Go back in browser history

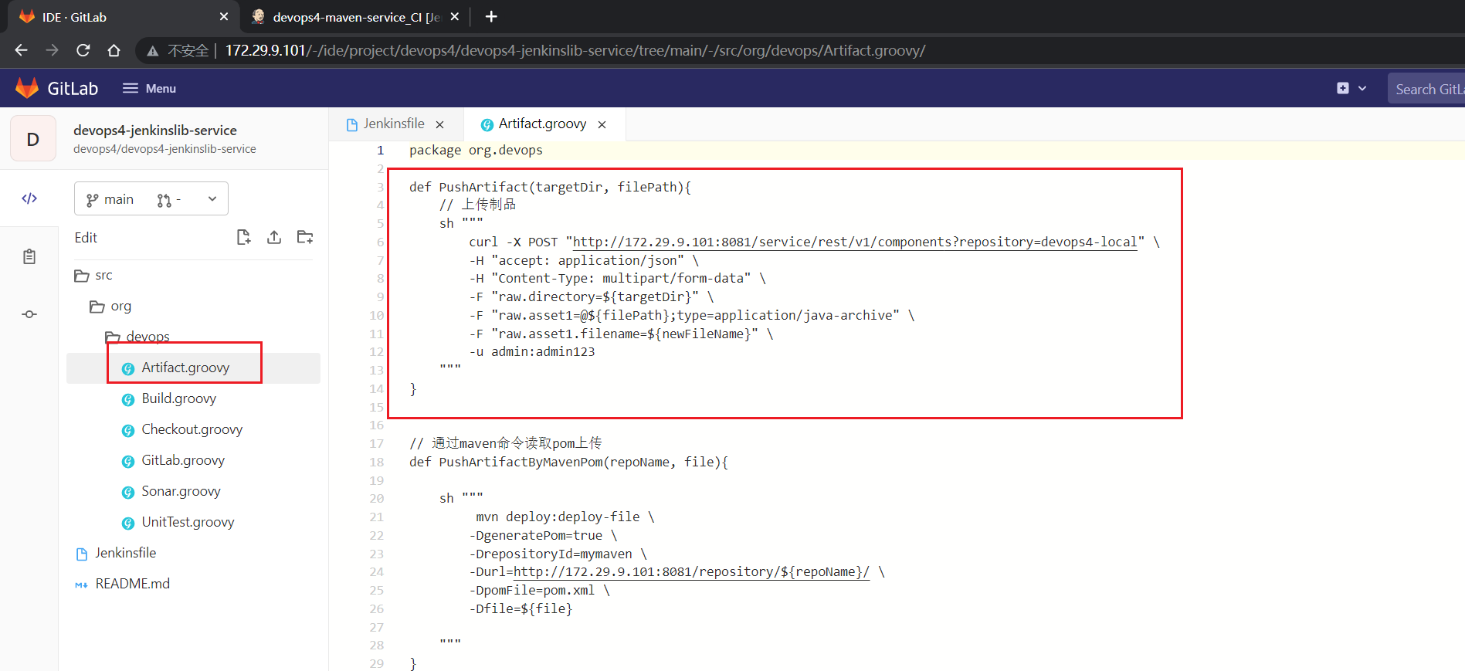(21, 50)
